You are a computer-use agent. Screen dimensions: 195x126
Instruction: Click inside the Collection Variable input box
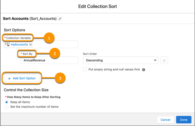tap(41, 44)
